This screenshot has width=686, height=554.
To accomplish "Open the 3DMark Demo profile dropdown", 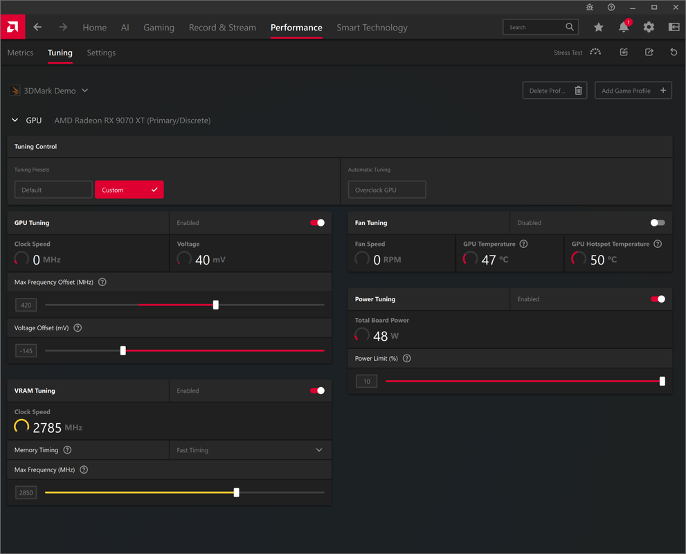I will (x=85, y=91).
